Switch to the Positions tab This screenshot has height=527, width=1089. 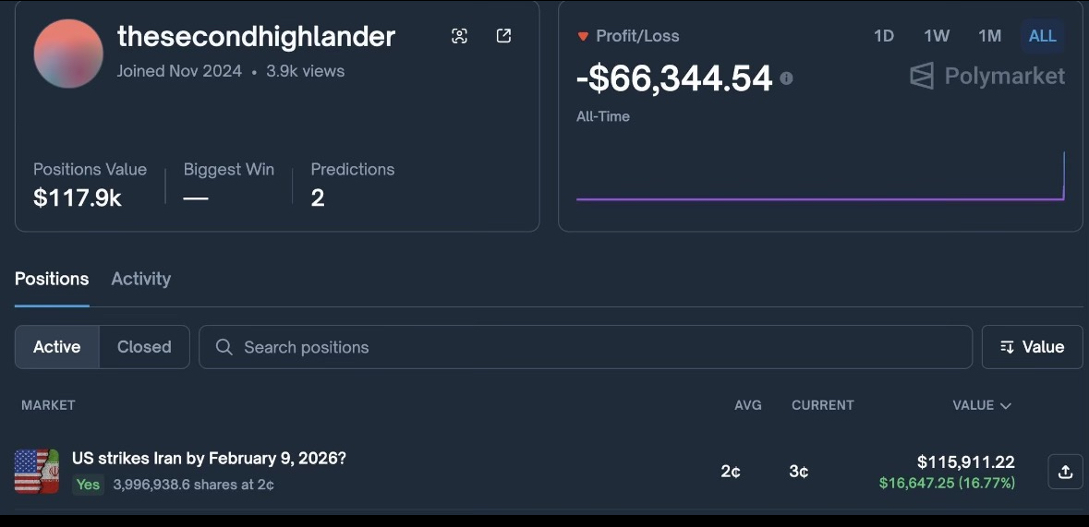(52, 279)
